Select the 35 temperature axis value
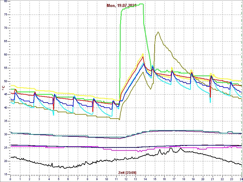 click(x=5, y=121)
